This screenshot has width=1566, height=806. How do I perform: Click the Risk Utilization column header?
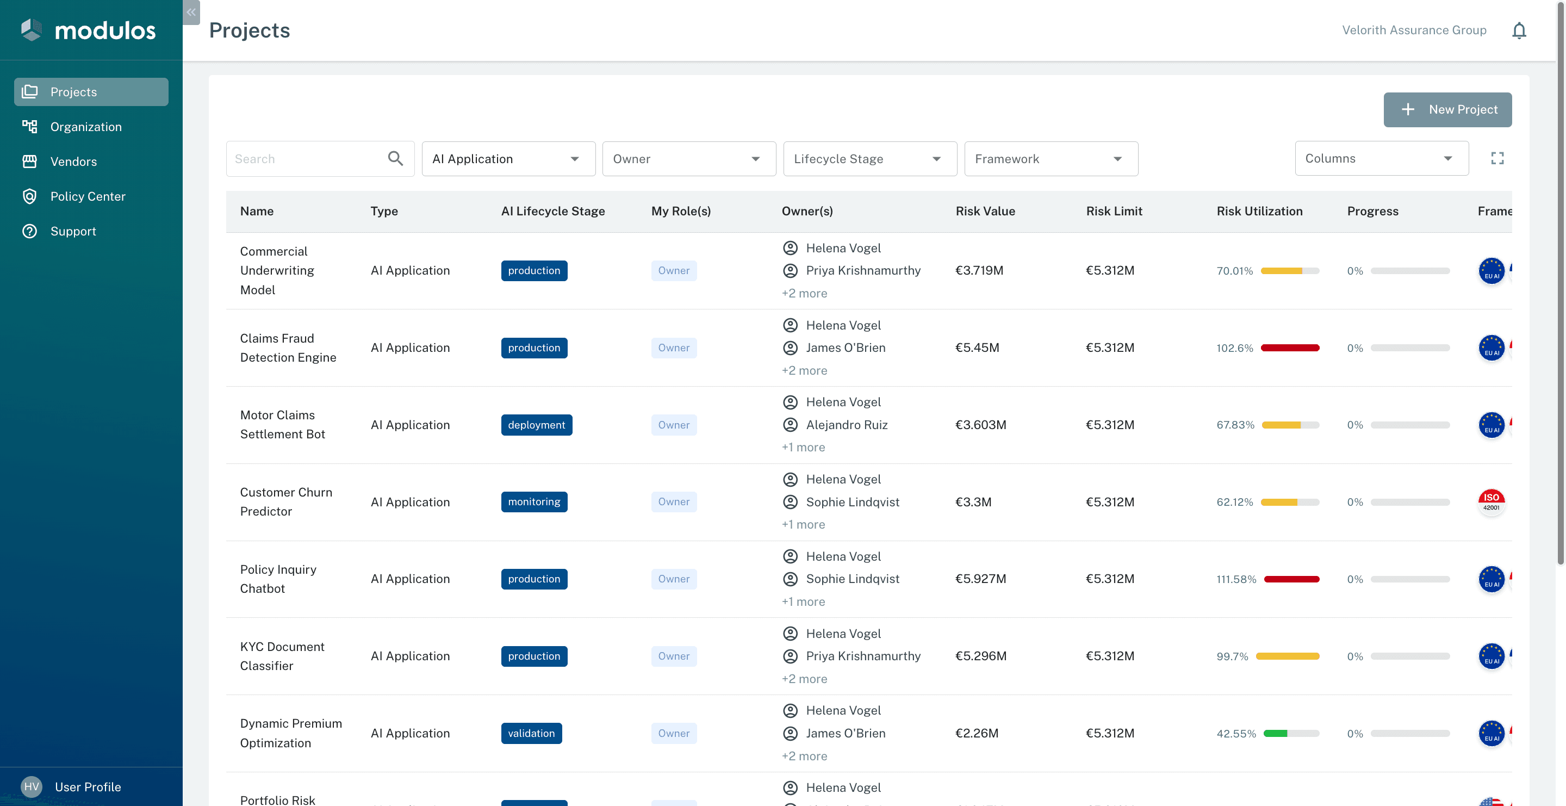[x=1260, y=211]
